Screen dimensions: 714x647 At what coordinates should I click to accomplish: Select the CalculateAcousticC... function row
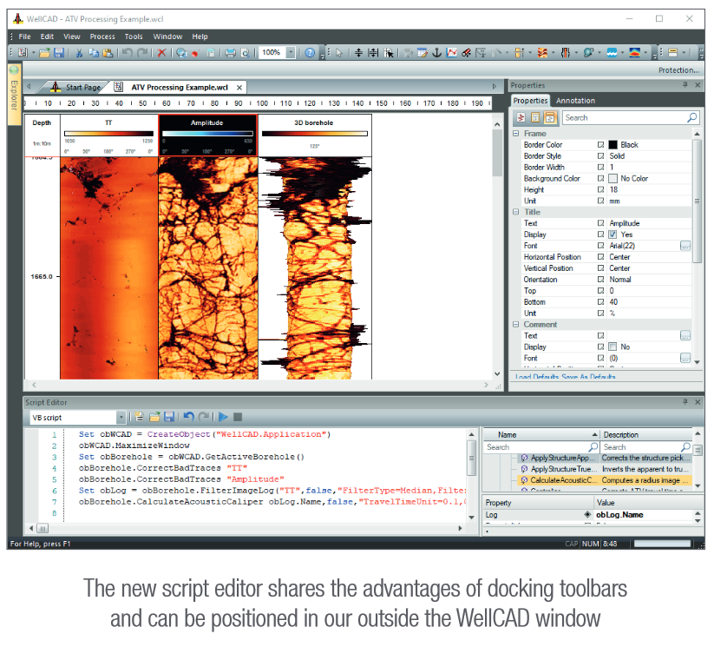(605, 480)
